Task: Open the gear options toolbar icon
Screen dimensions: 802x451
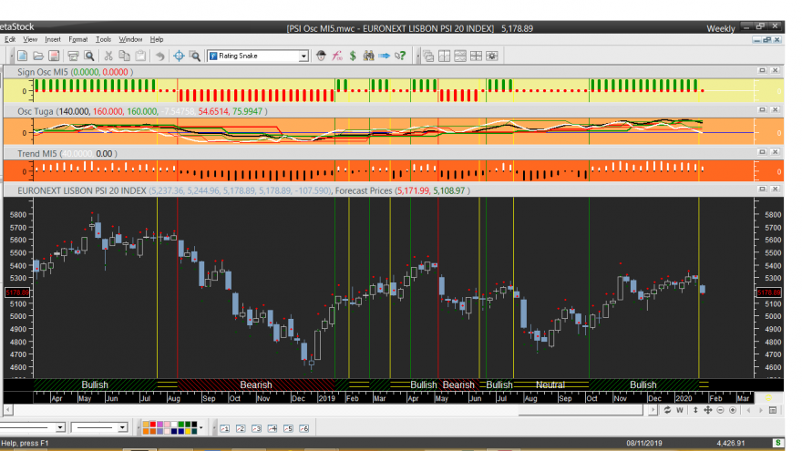Action: (x=491, y=56)
